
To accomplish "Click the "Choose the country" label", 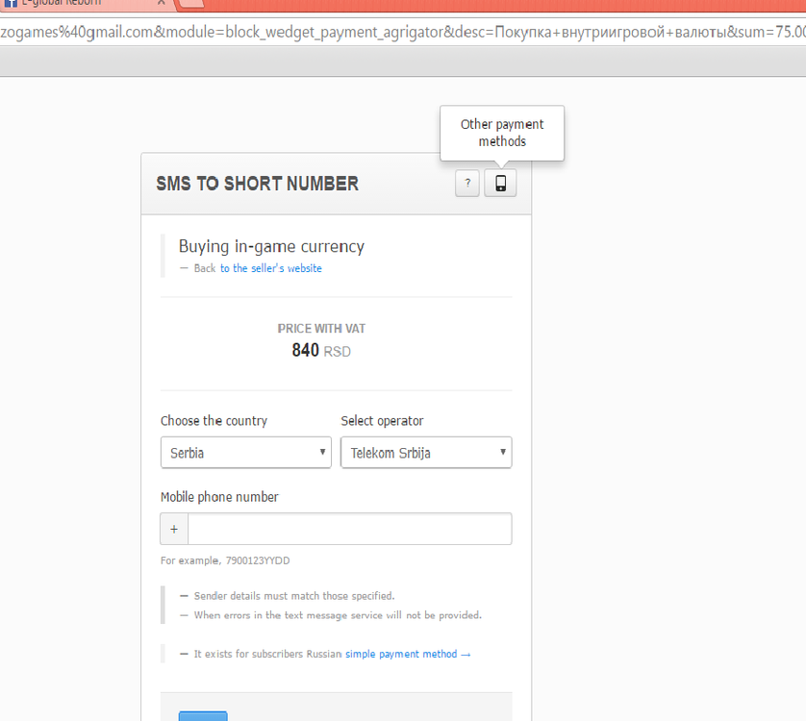I will (x=214, y=421).
